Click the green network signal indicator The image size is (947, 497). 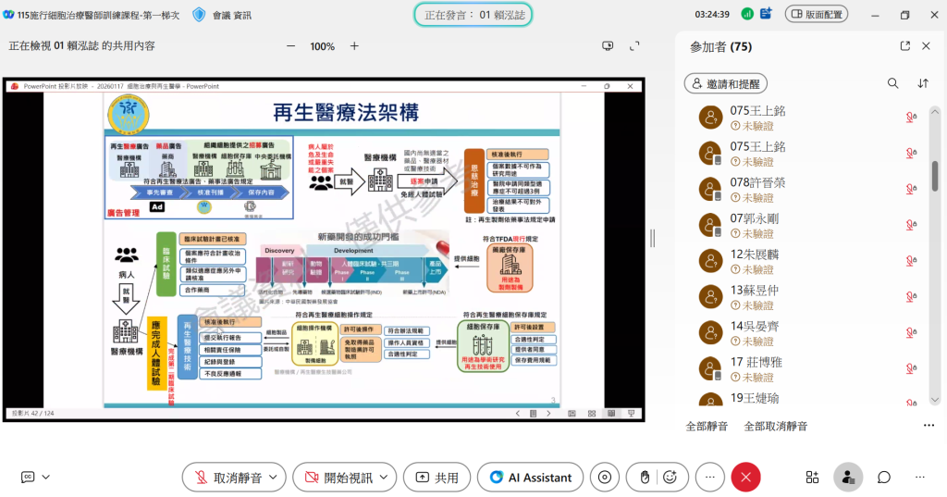coord(747,13)
